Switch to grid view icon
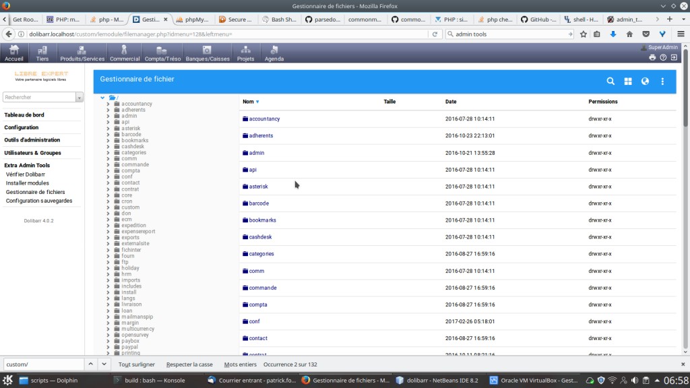 (628, 82)
